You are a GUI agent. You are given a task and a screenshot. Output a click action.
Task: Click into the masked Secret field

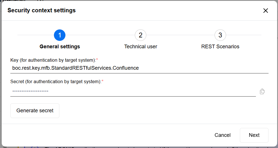pyautogui.click(x=133, y=91)
